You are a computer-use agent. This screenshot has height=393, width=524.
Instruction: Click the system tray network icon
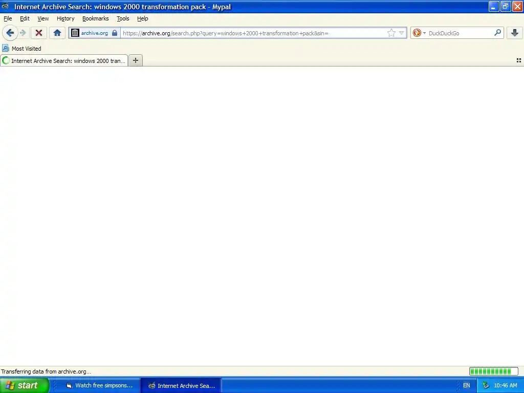coord(486,385)
